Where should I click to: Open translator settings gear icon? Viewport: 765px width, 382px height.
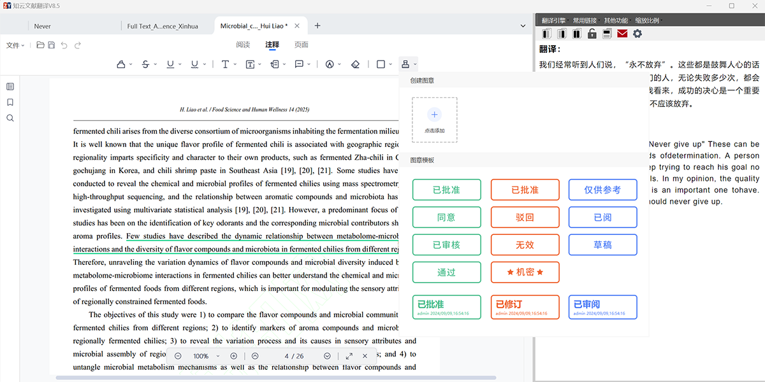pyautogui.click(x=637, y=34)
